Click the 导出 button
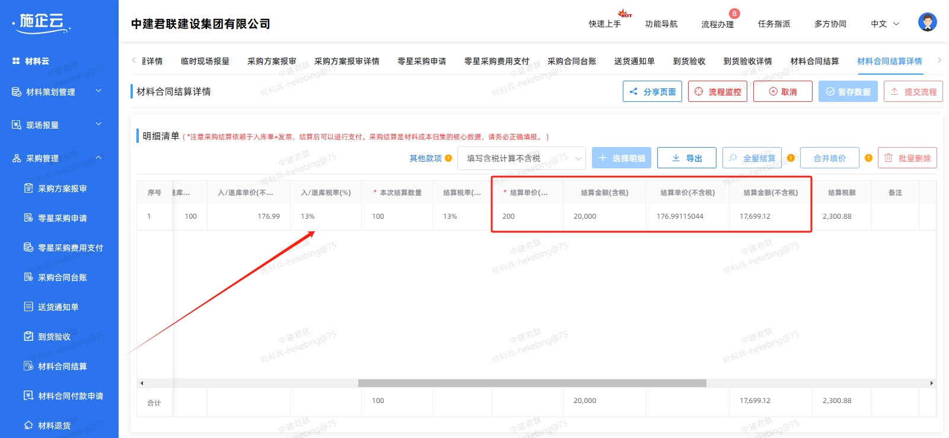 pos(687,158)
